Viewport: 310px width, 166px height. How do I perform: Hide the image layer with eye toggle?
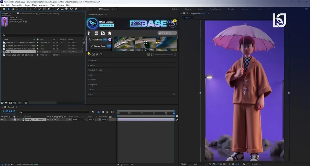pyautogui.click(x=2, y=119)
